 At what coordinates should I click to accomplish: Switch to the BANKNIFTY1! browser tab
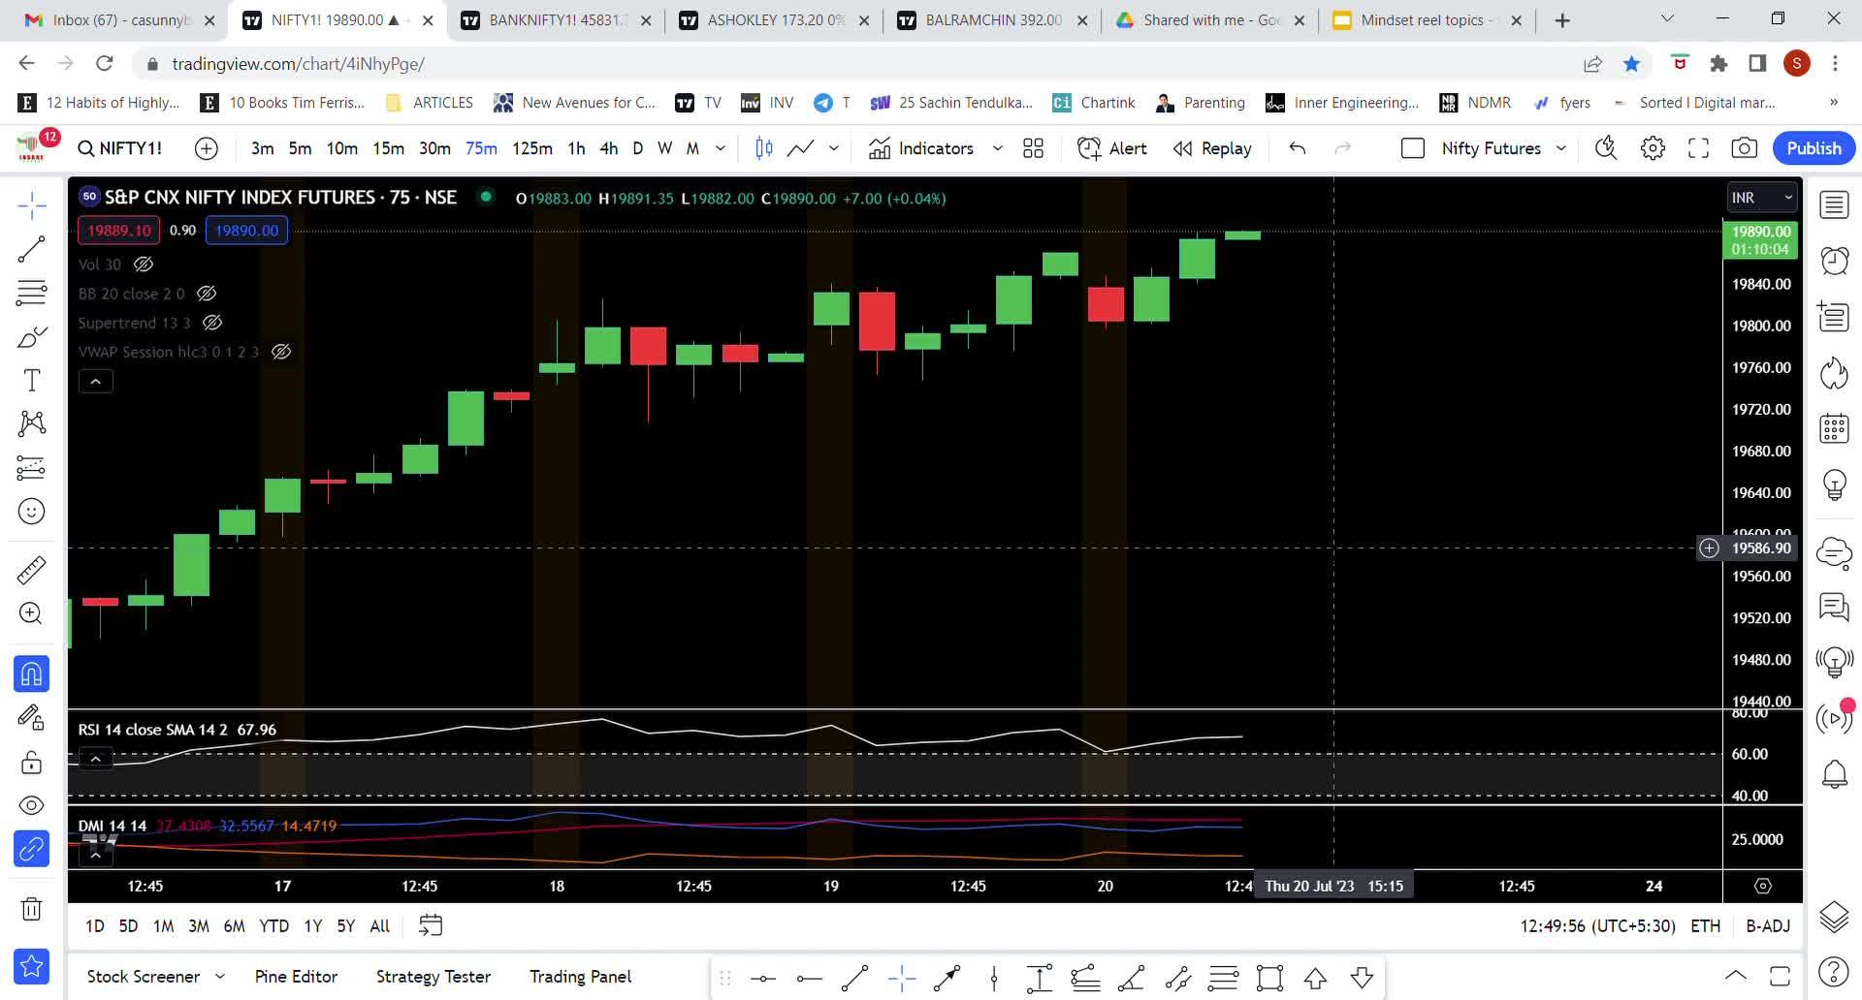point(556,20)
